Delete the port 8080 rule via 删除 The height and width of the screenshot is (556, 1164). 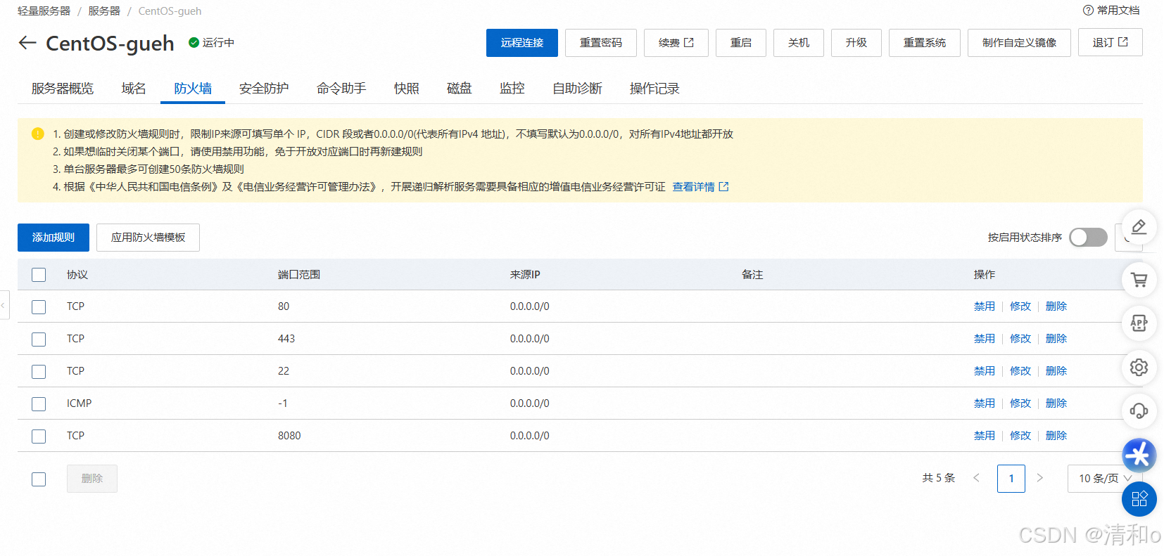tap(1056, 436)
